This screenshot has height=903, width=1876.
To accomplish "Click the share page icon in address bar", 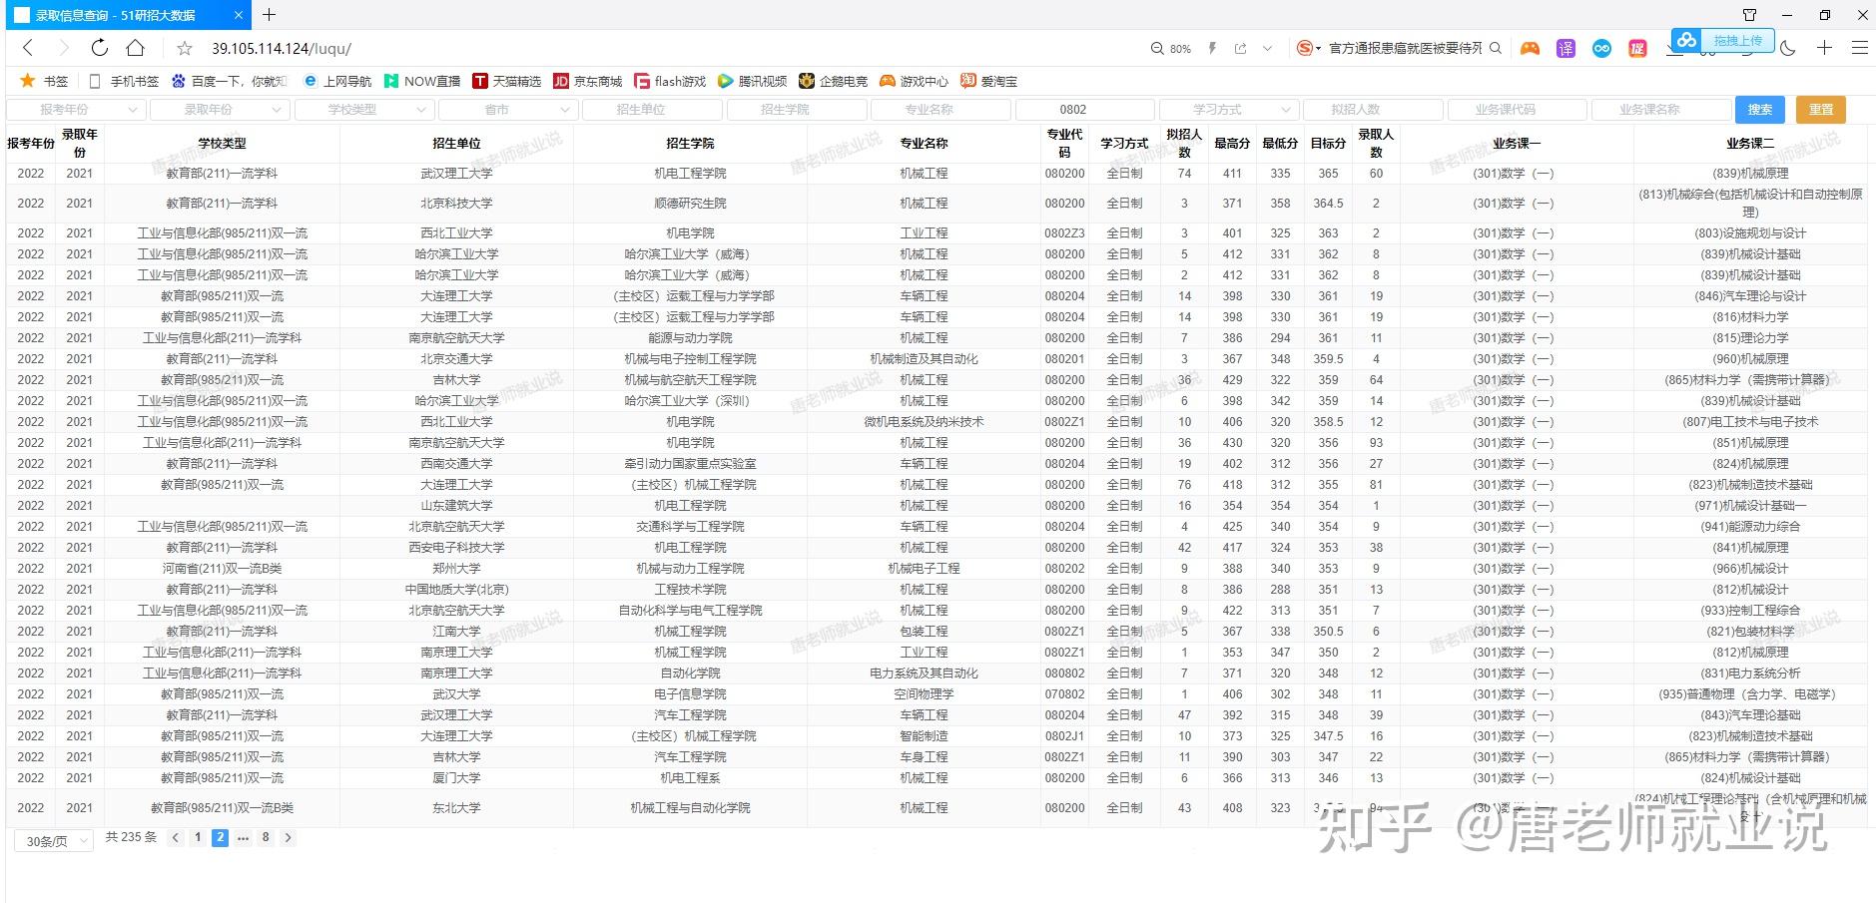I will coord(1241,48).
